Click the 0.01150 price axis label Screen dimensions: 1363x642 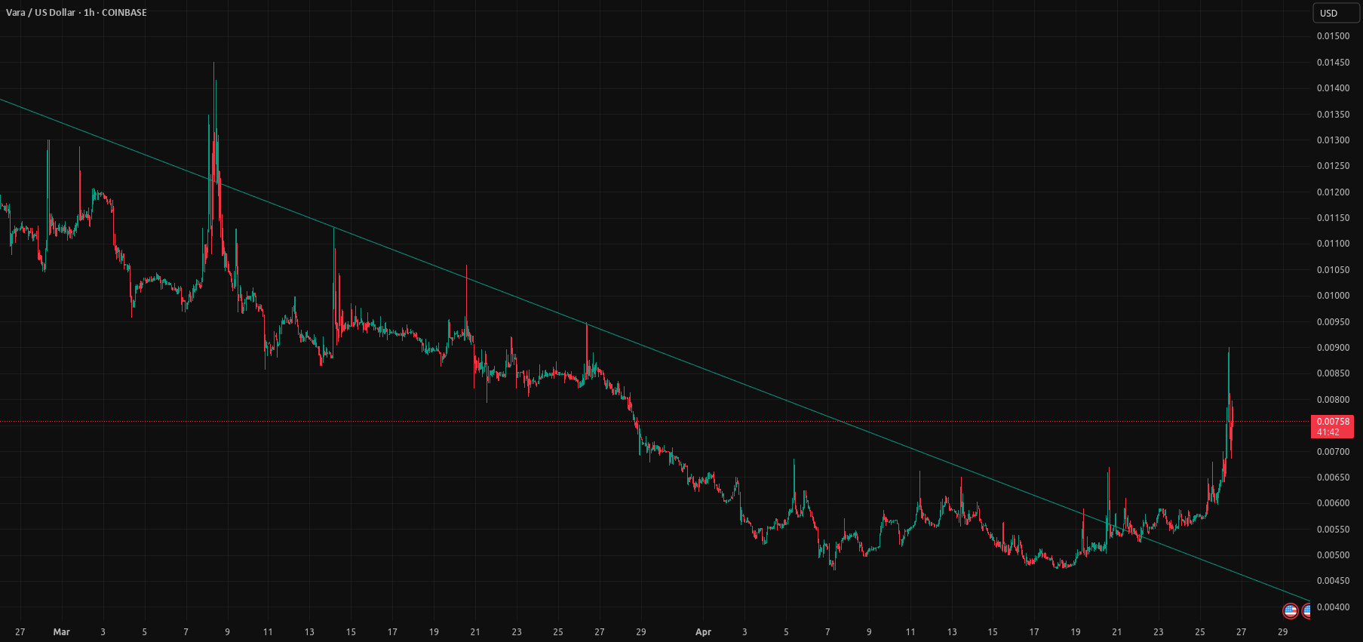click(x=1333, y=218)
